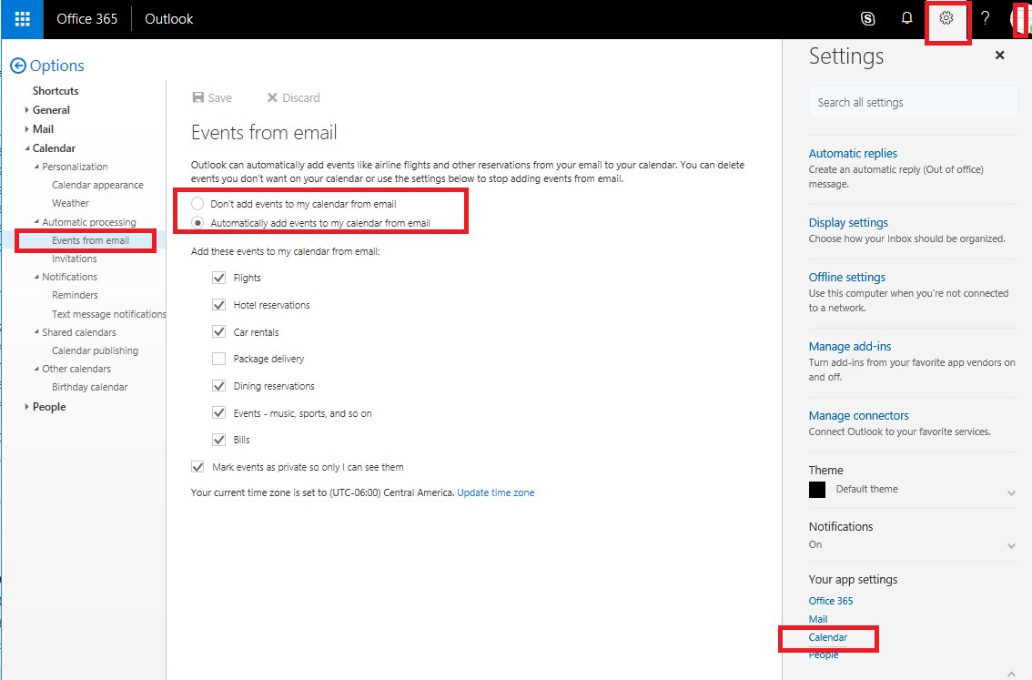This screenshot has height=680, width=1032.
Task: Open the Theme dropdown chevron
Action: pyautogui.click(x=1012, y=493)
